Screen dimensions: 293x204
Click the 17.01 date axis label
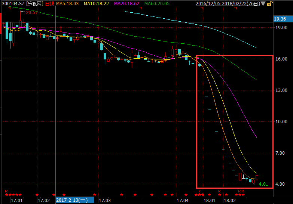pos(16,201)
